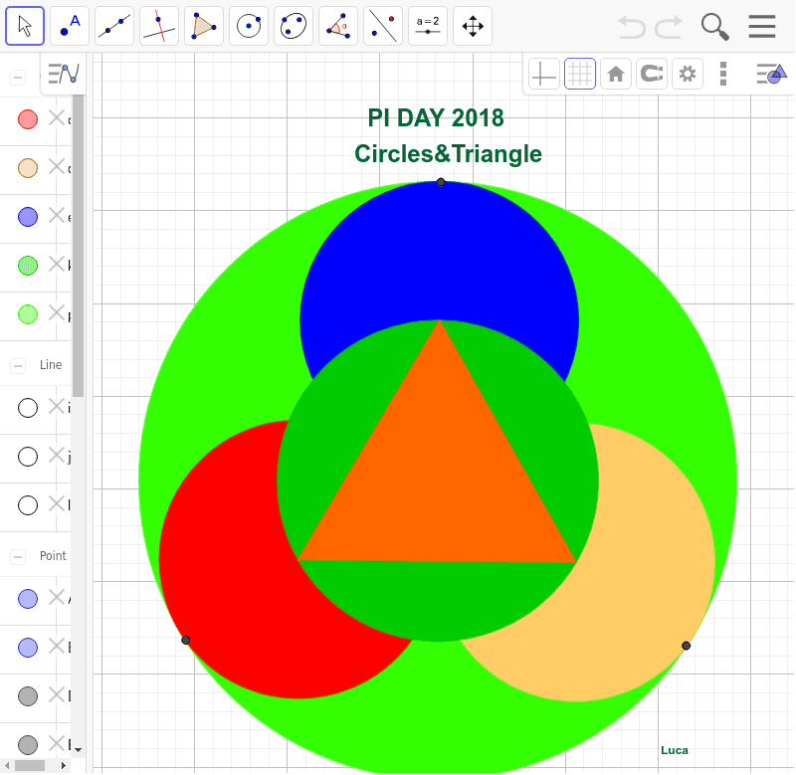
Task: Select the Angle tool
Action: pyautogui.click(x=337, y=25)
